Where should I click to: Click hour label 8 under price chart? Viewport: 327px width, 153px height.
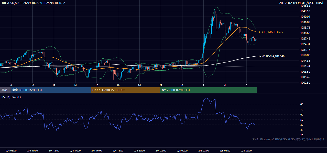11,85
